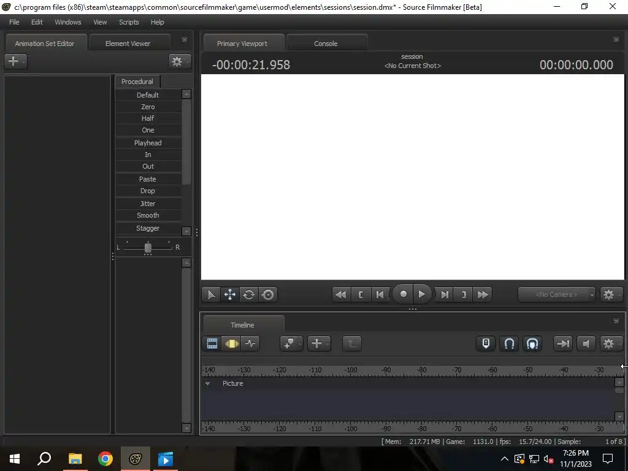
Task: Step forward one frame
Action: click(x=444, y=295)
